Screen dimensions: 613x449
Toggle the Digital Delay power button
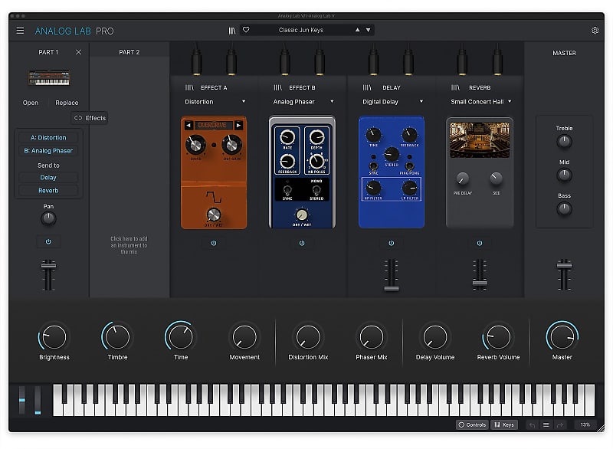(391, 242)
